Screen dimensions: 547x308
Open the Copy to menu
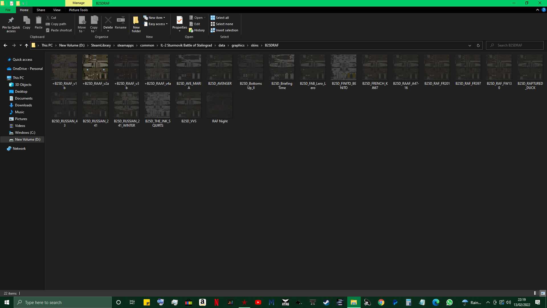(x=94, y=24)
